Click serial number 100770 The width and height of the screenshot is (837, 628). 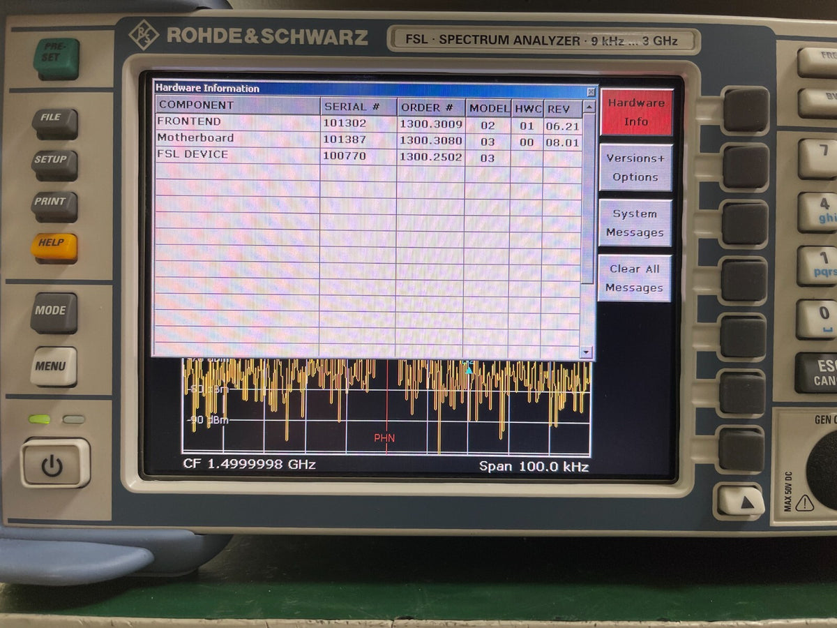(344, 156)
